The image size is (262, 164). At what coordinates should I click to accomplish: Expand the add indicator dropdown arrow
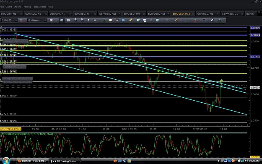(162, 21)
